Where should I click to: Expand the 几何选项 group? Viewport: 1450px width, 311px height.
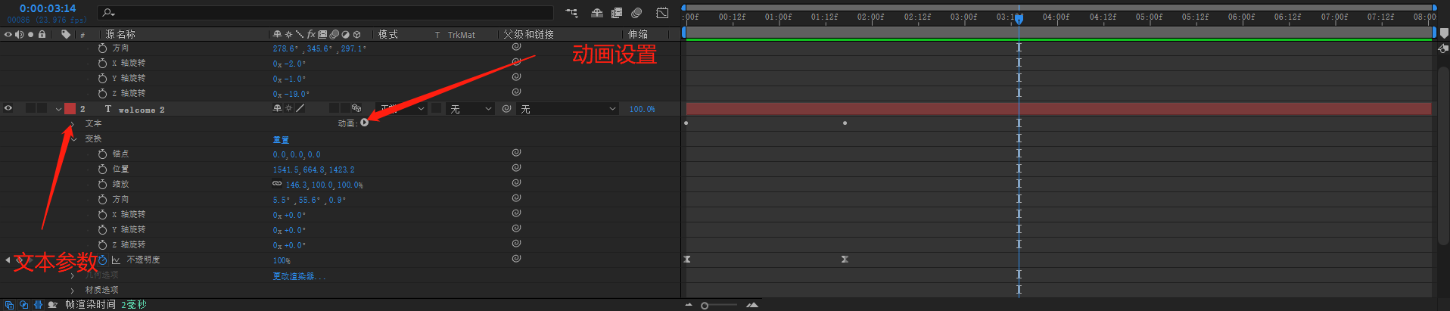tap(73, 275)
